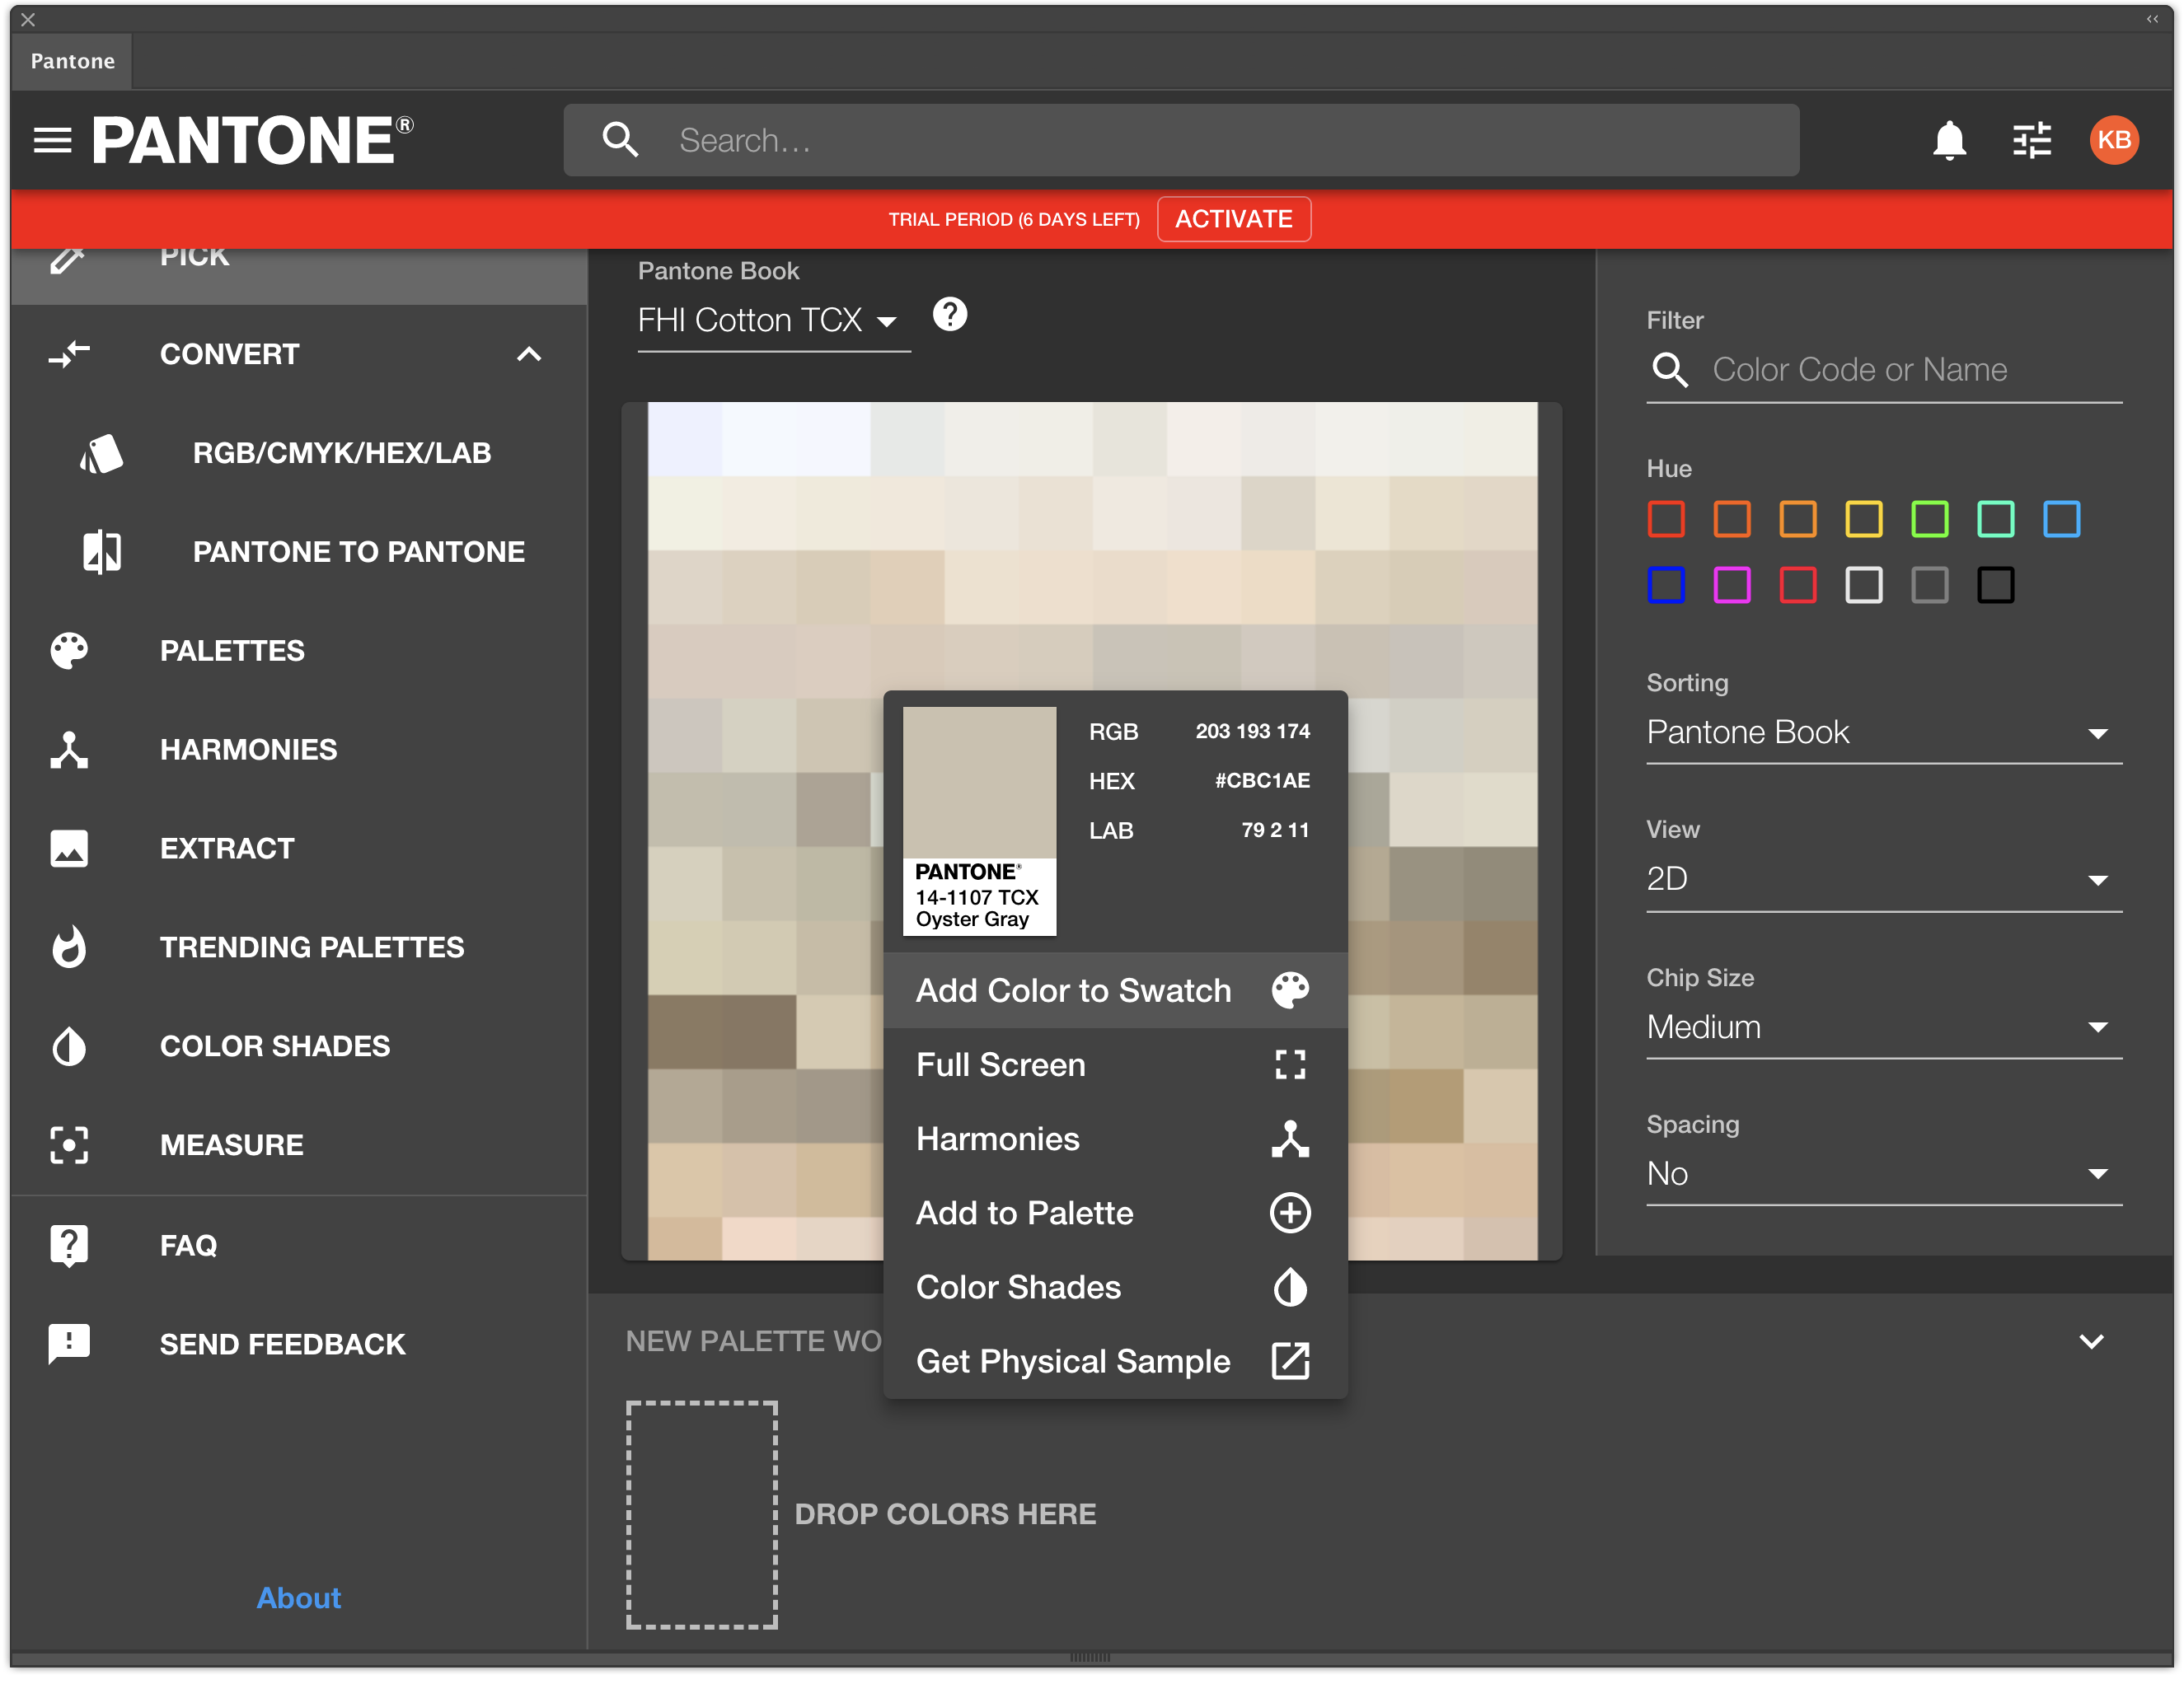Click the RGB/CMYK/HEX/LAB swatch icon

click(x=101, y=454)
